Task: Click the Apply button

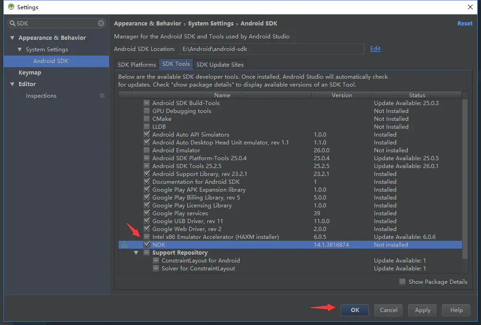Action: (423, 310)
